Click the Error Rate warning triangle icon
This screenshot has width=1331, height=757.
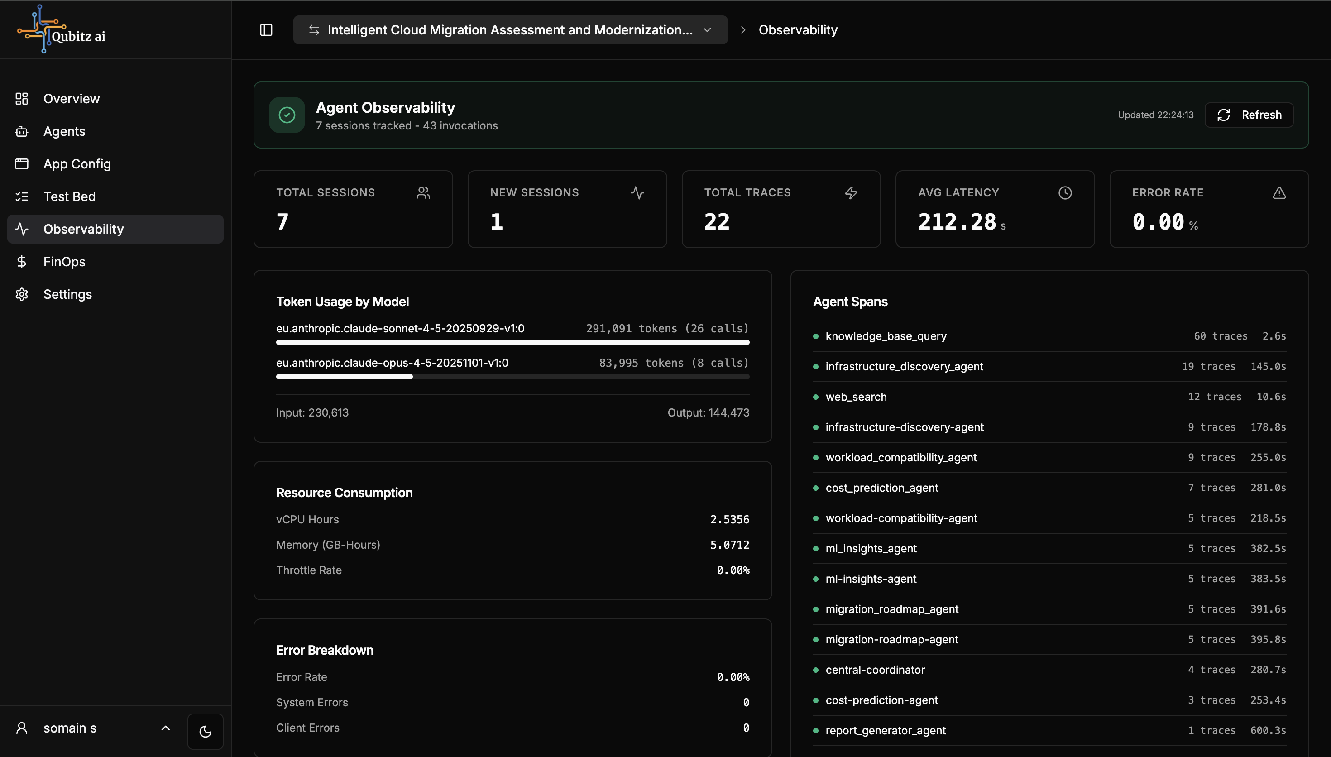(x=1279, y=193)
